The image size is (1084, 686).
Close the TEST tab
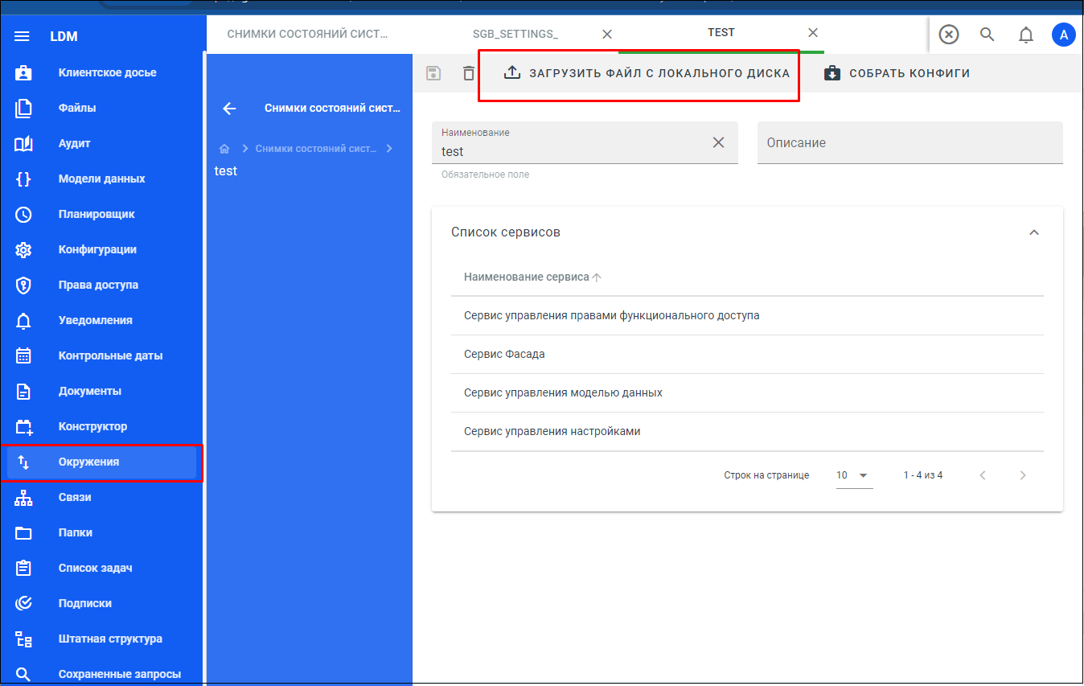coord(813,33)
